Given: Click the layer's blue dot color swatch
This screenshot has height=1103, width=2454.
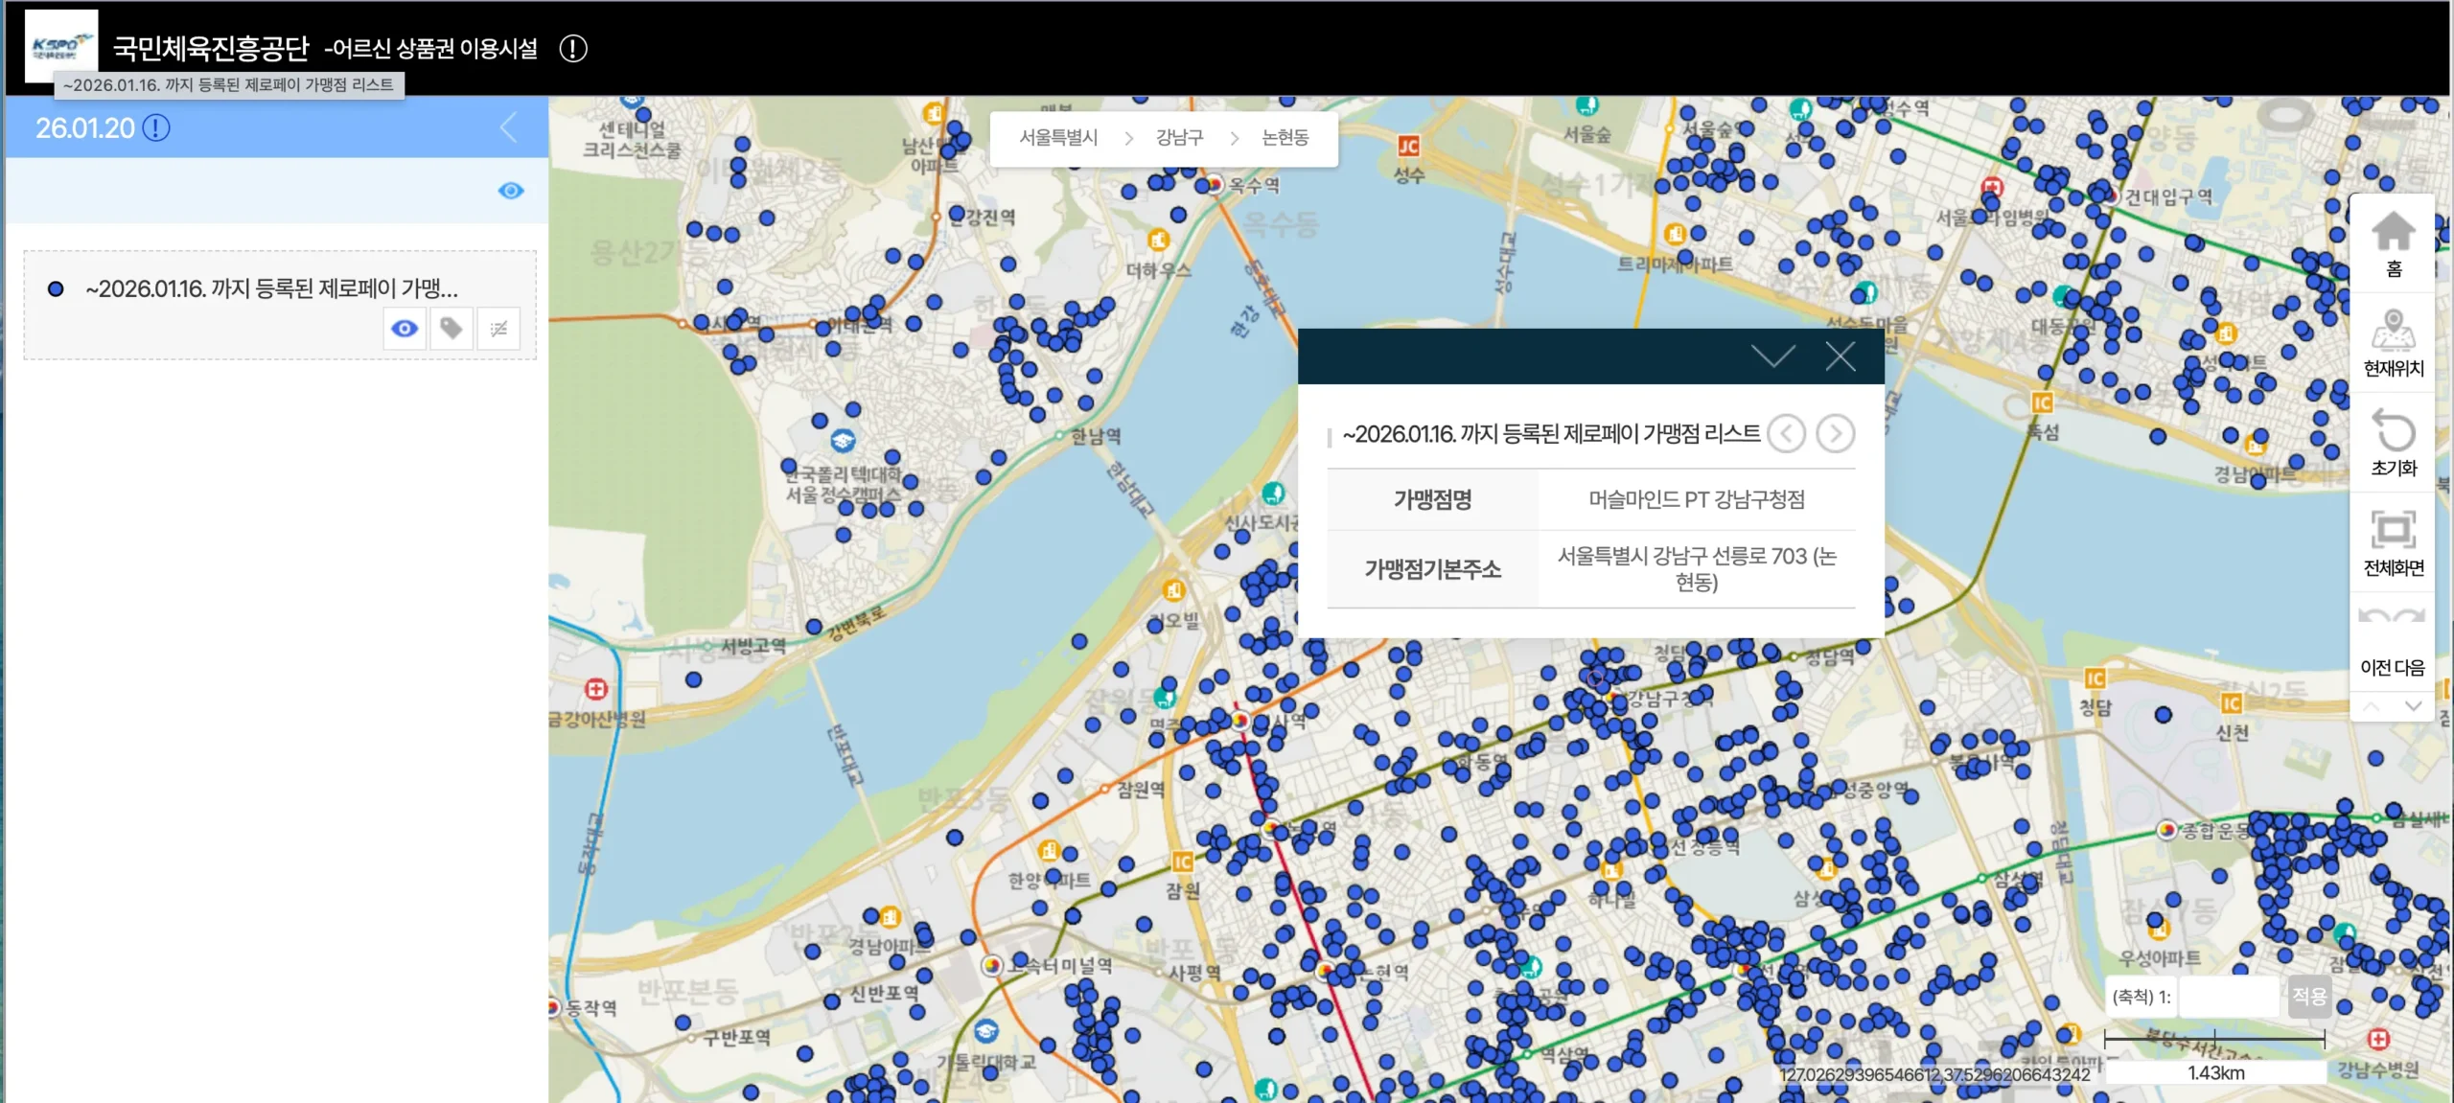Looking at the screenshot, I should (56, 288).
